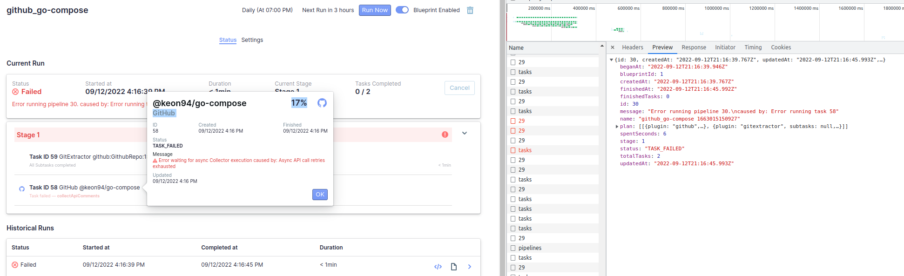Select the Preview tab in DevTools
Screen dimensions: 904x276
(662, 47)
